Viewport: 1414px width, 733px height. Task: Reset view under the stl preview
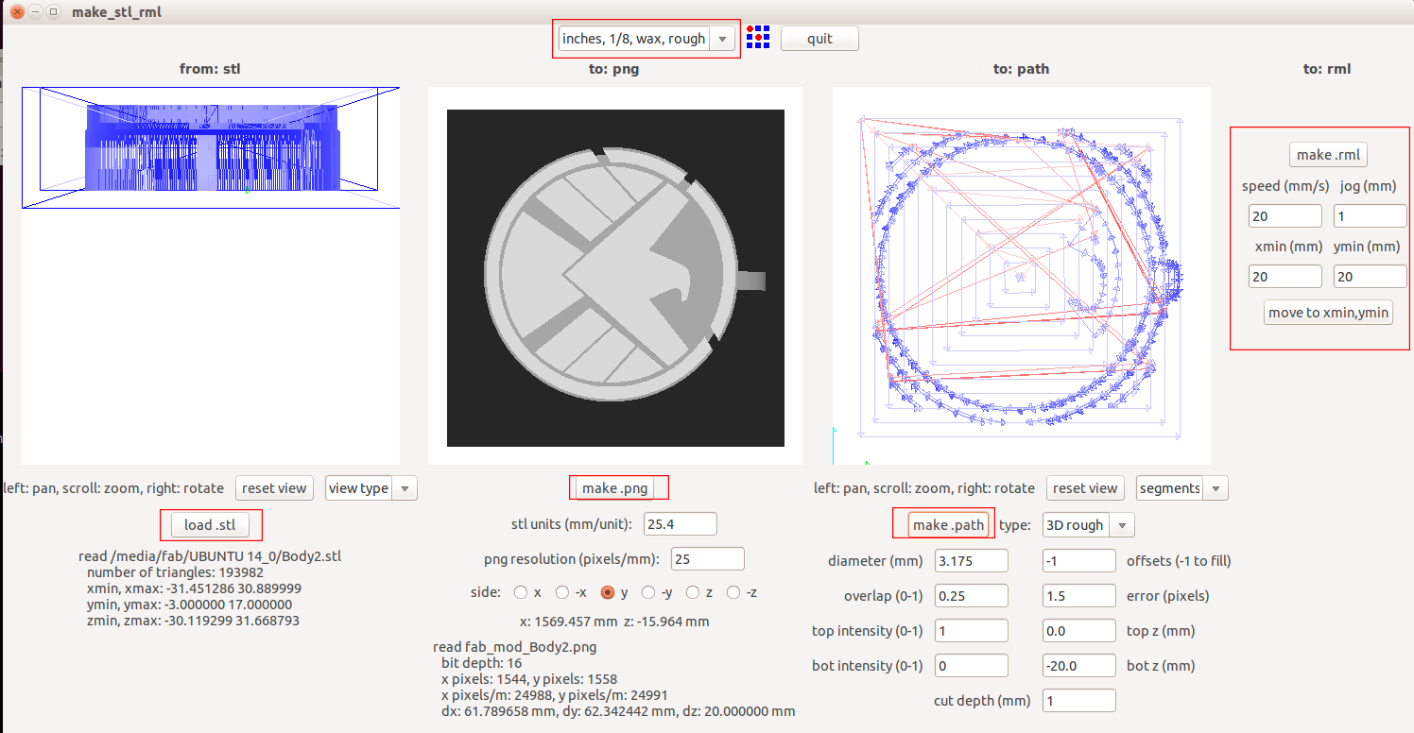(x=274, y=488)
